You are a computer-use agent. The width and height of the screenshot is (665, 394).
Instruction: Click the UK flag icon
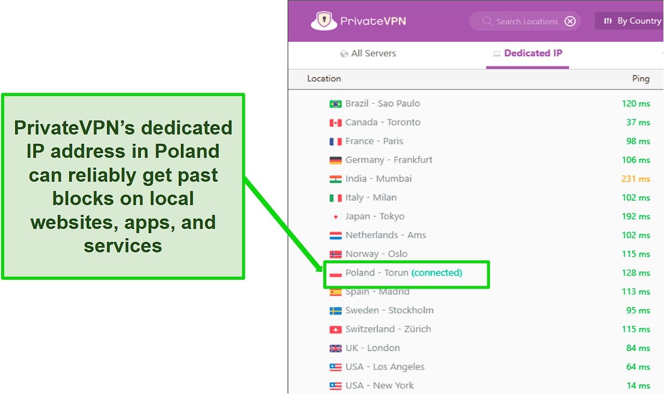pos(336,348)
